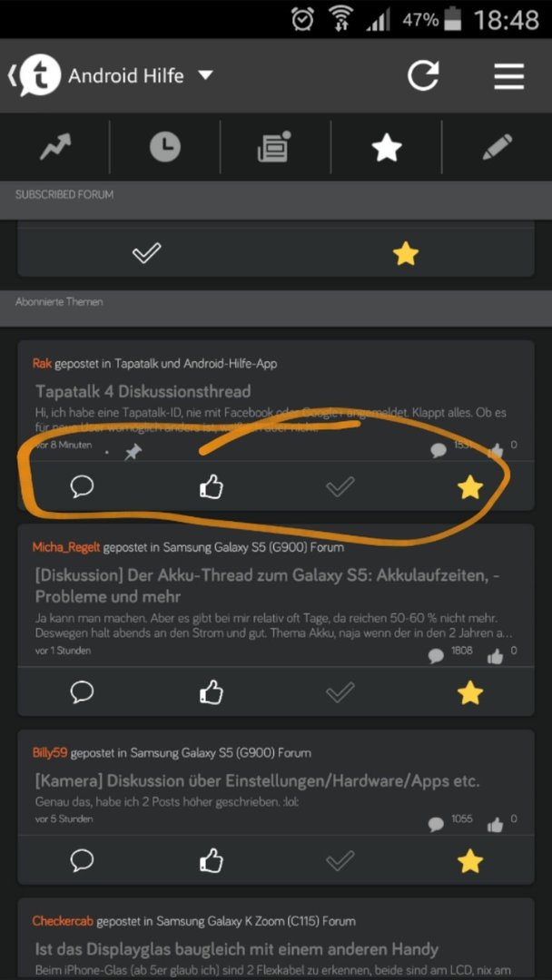Reply to the Akku-Thread post
The image size is (552, 980).
point(82,691)
